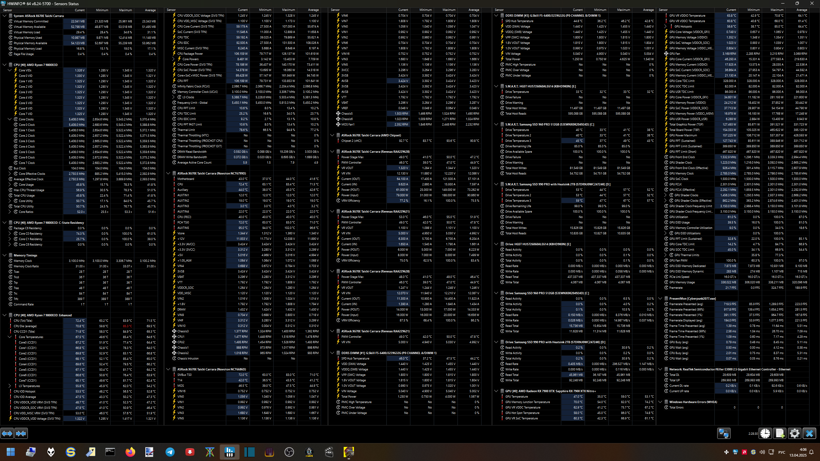This screenshot has width=820, height=461.
Task: Click the AMD Software tray icon
Action: point(744,452)
